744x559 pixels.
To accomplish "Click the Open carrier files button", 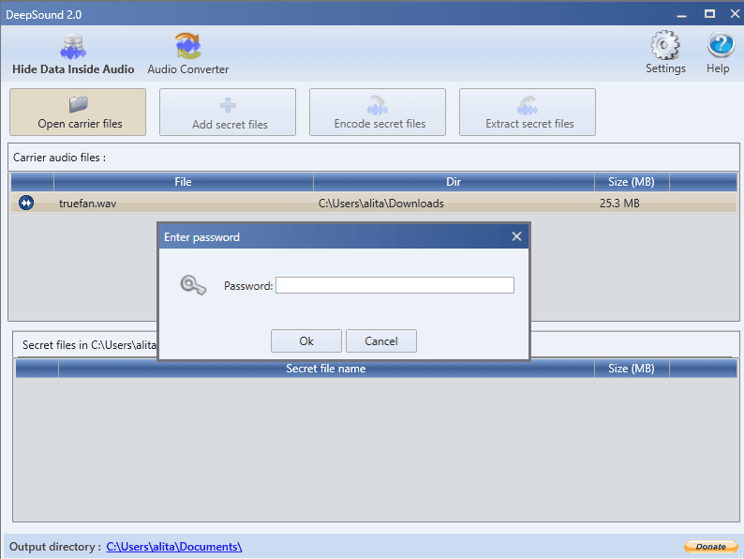I will click(78, 113).
